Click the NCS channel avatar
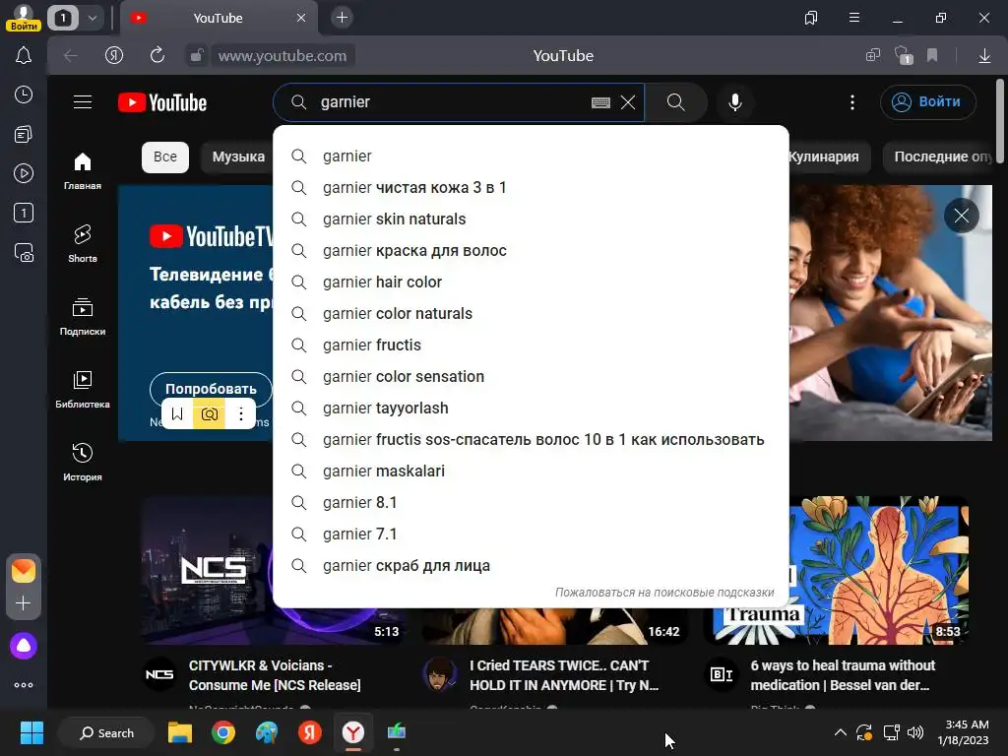This screenshot has width=1008, height=756. click(x=159, y=674)
